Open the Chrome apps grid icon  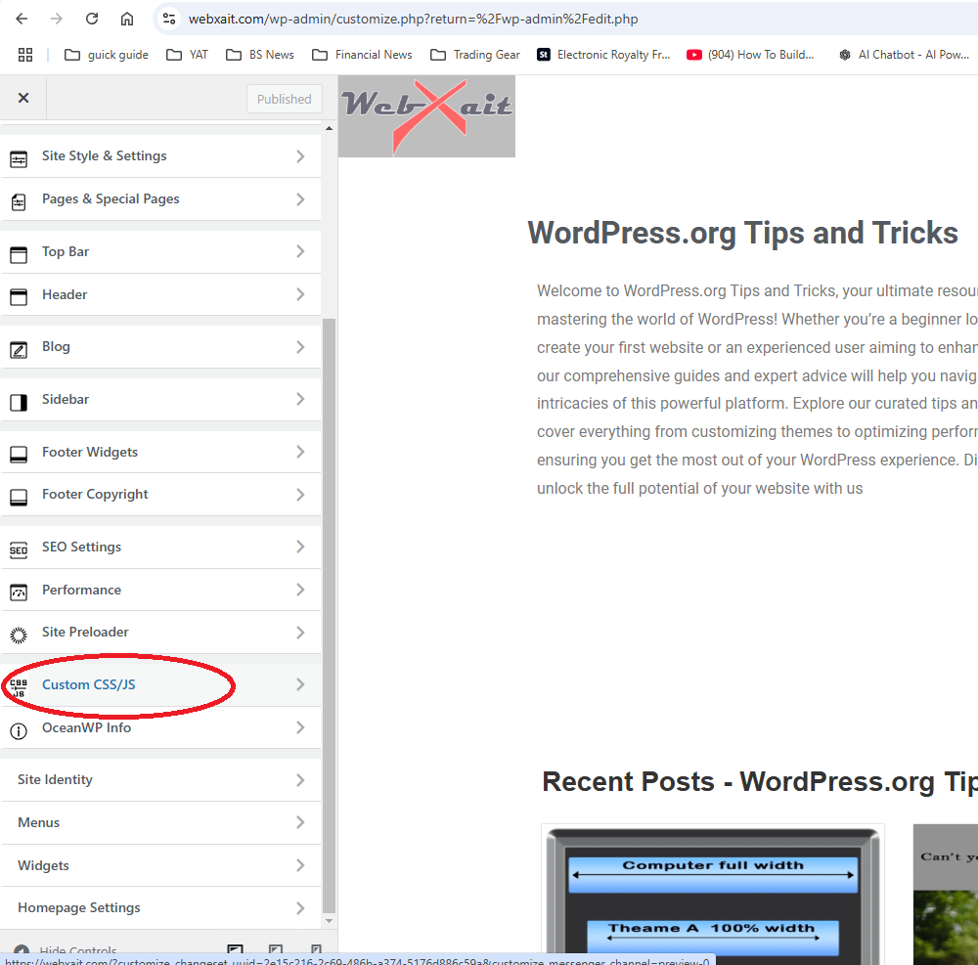pos(25,55)
